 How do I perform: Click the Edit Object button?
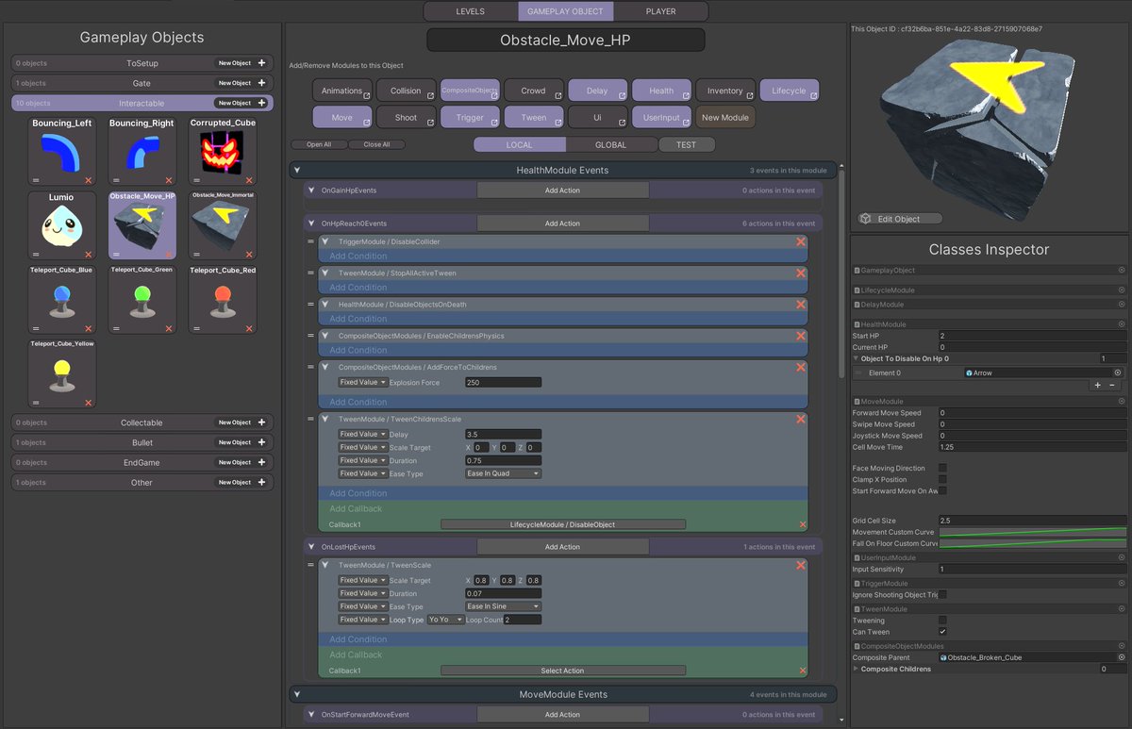coord(899,219)
